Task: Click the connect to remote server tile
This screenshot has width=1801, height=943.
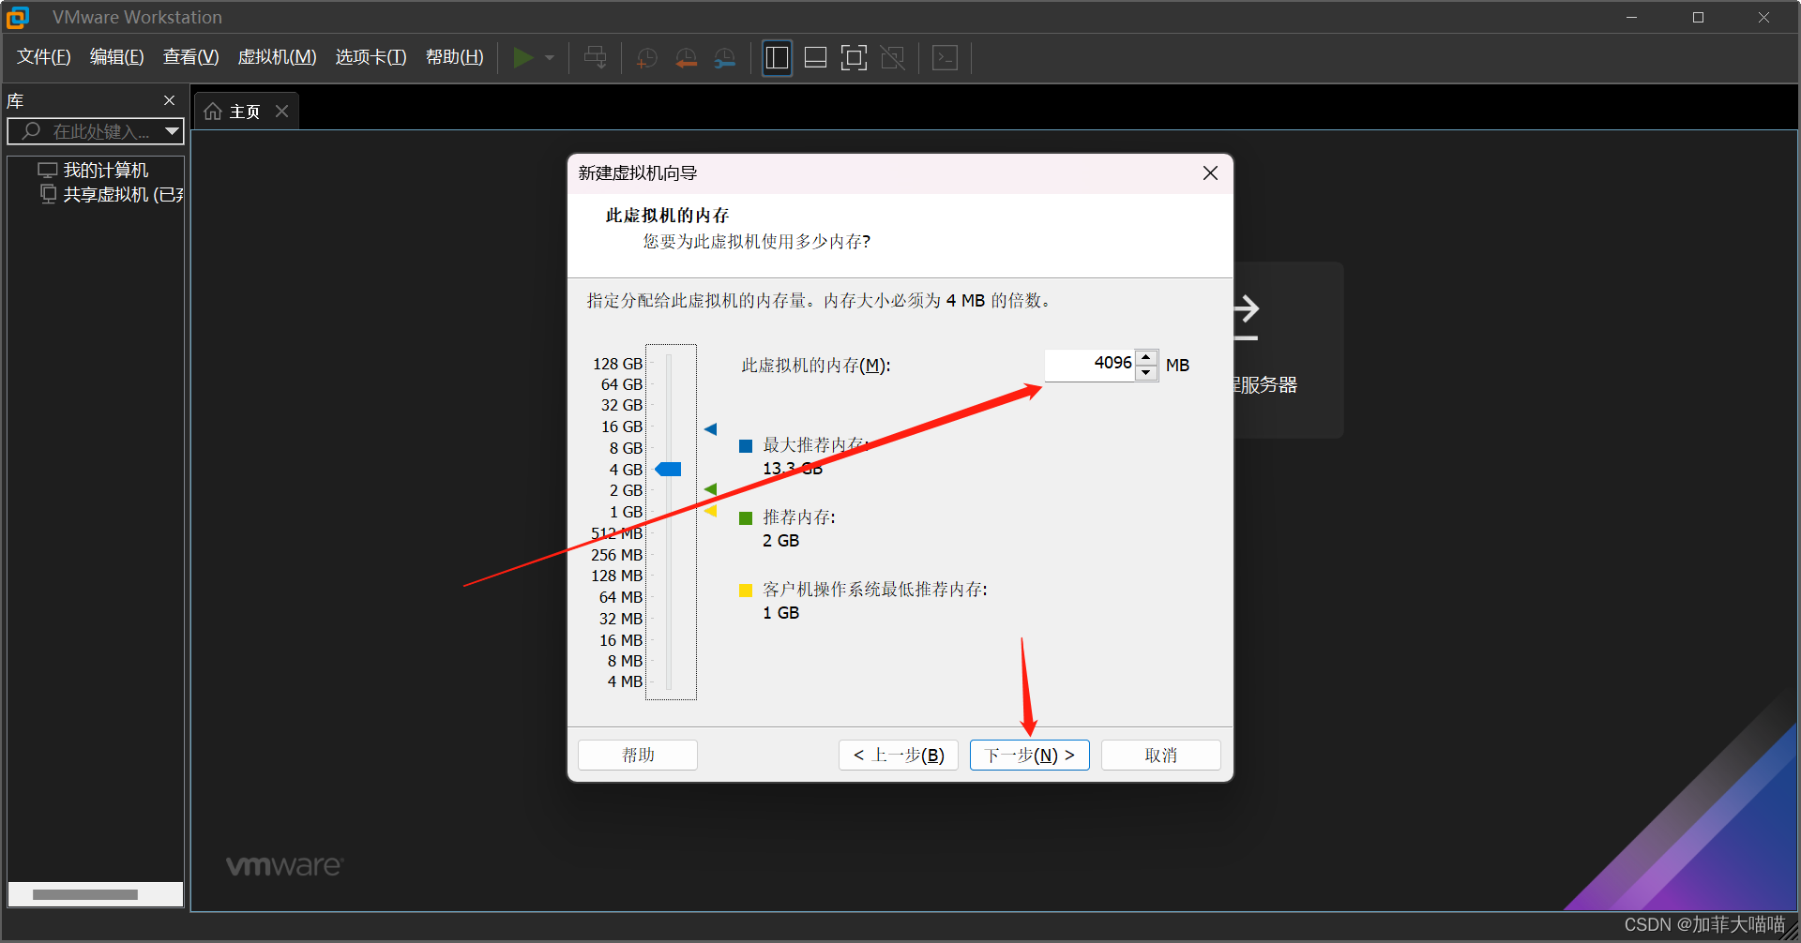Action: tap(1287, 350)
